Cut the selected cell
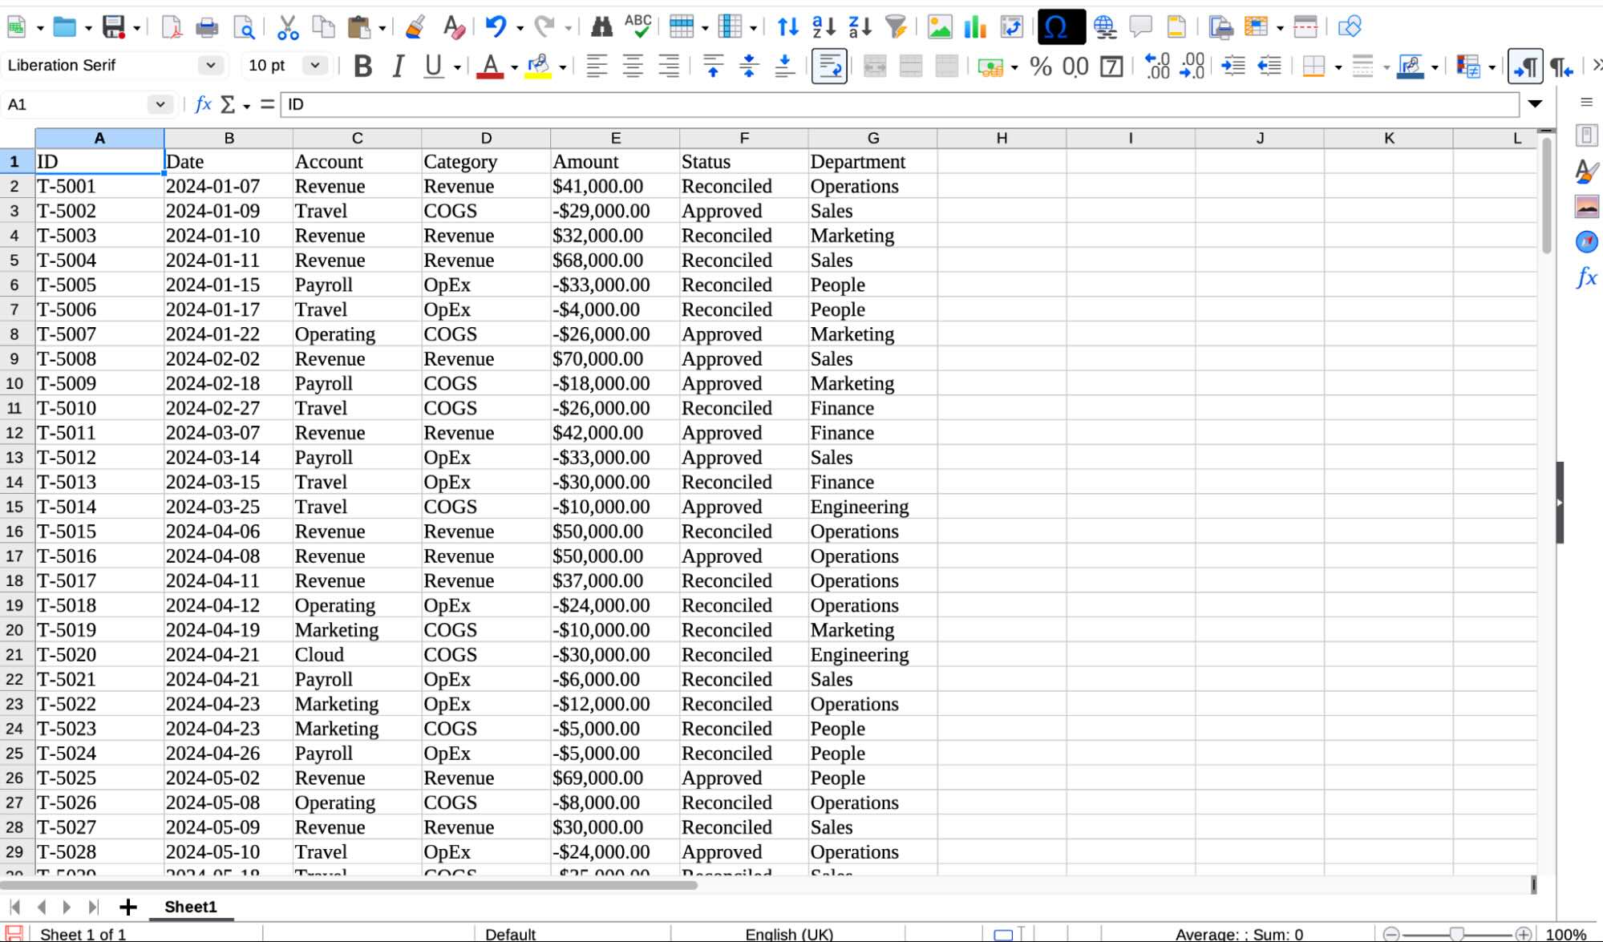Viewport: 1603px width, 942px height. 288,27
